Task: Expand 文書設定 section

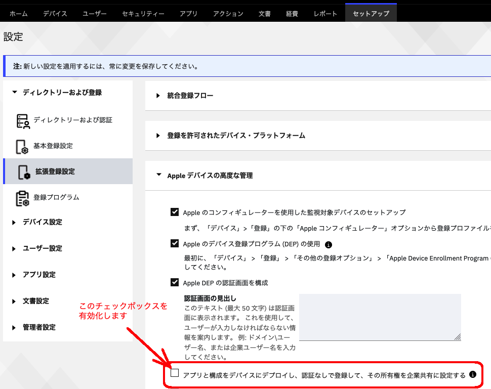Action: [14, 301]
